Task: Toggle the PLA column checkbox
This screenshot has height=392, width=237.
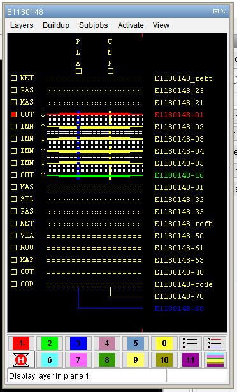Action: (x=78, y=71)
